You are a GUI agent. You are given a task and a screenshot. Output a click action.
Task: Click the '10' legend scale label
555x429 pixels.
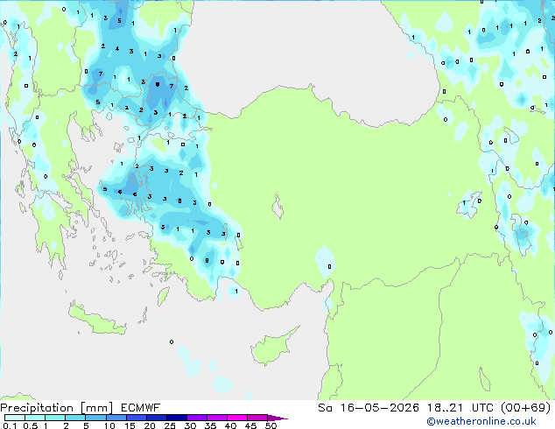(x=109, y=425)
